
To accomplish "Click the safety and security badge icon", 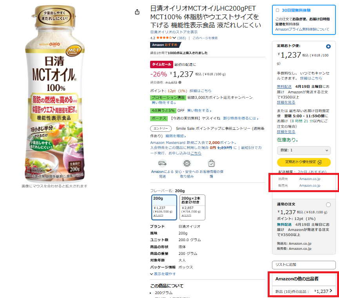I will coord(187,163).
